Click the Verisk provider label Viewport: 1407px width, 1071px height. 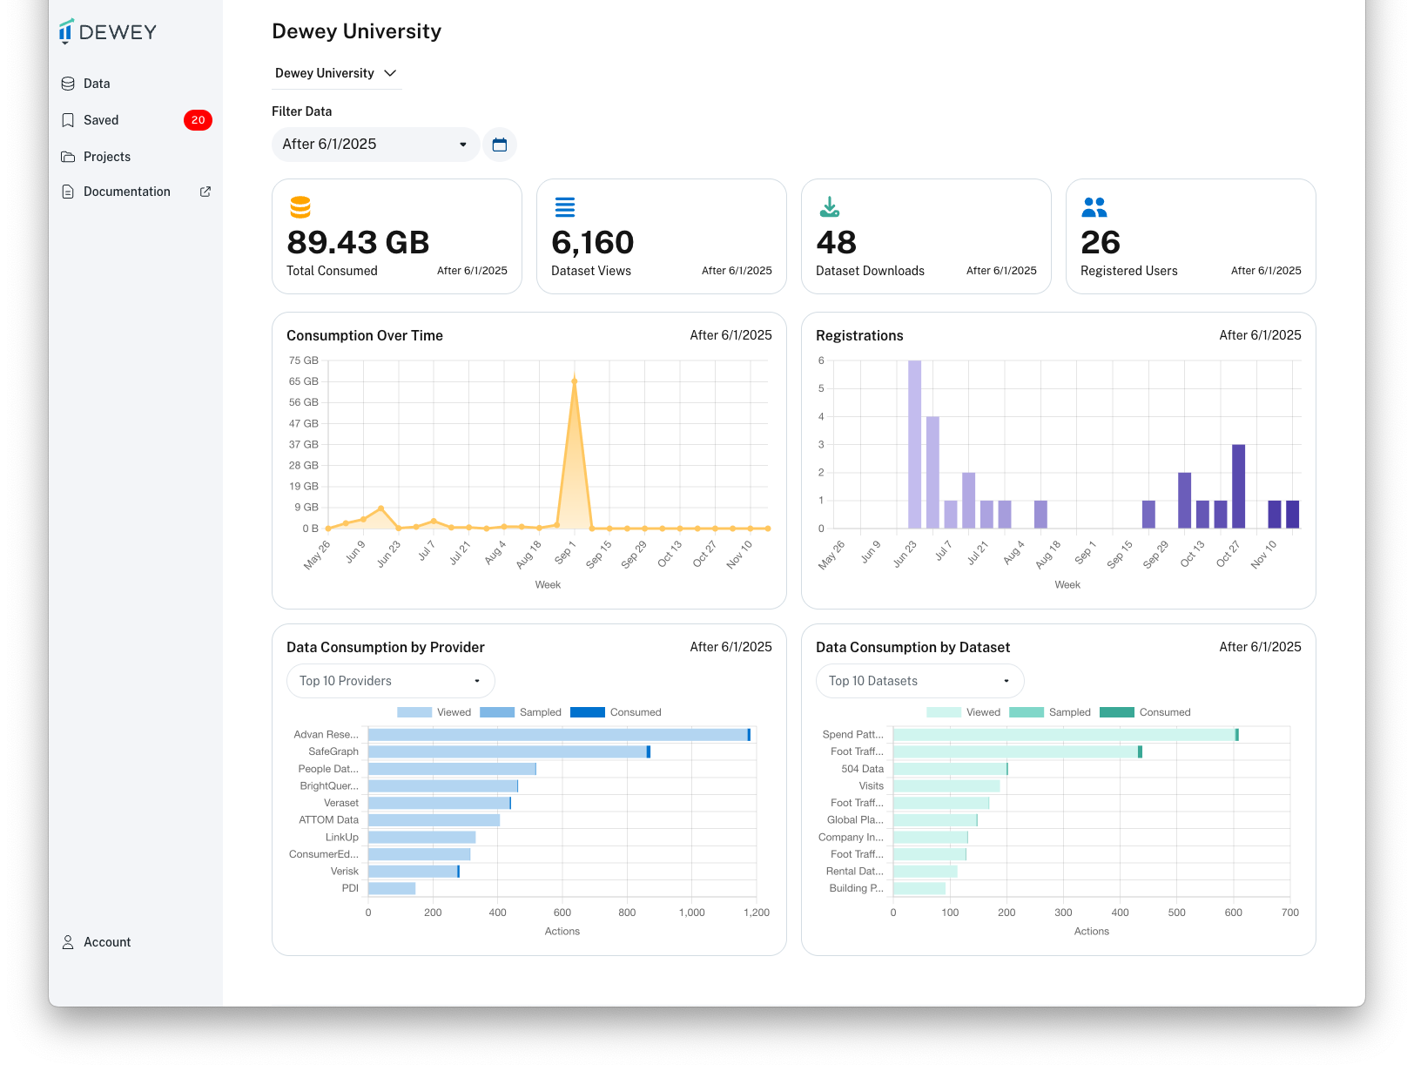coord(345,872)
